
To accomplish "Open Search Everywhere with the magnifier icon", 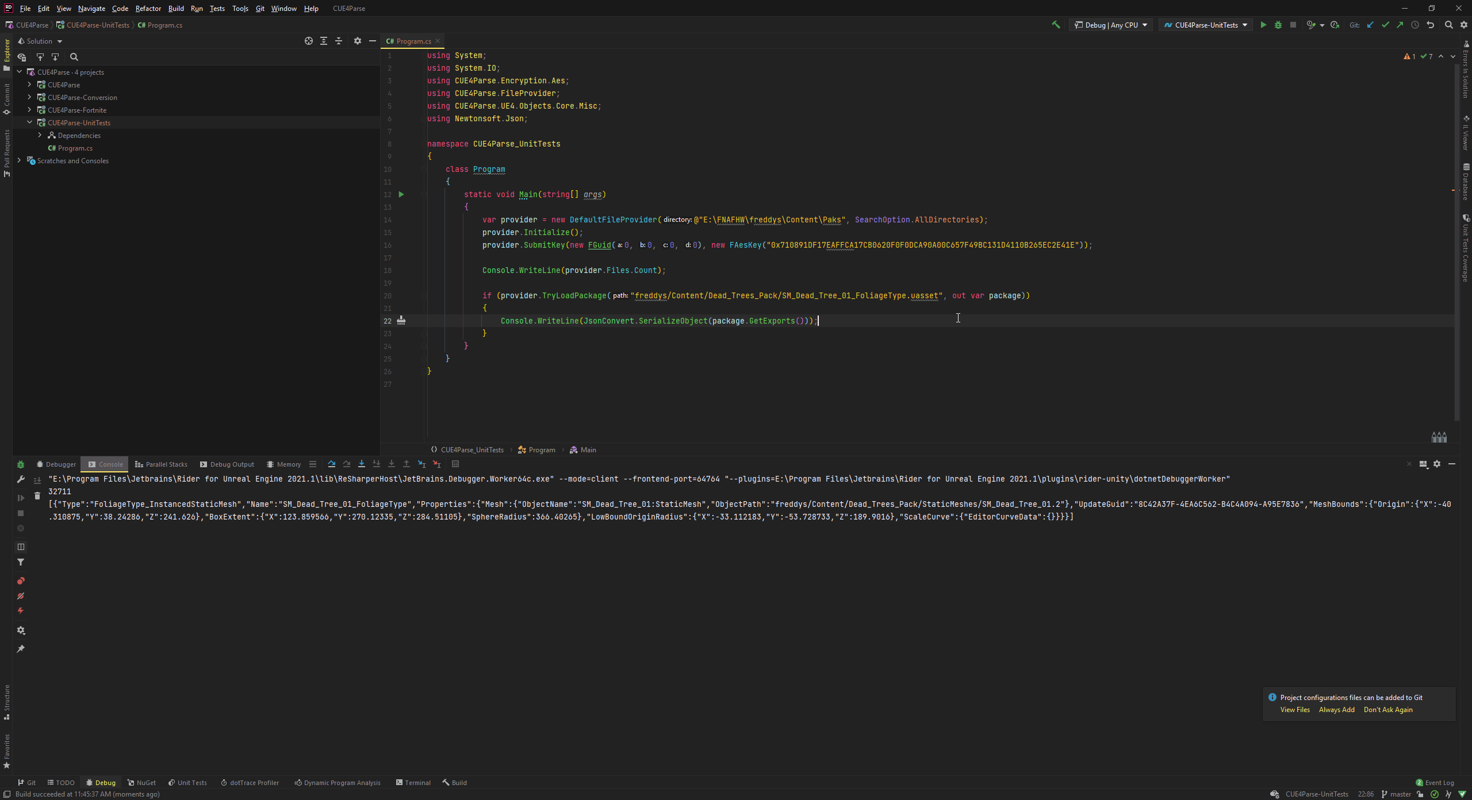I will click(1448, 25).
